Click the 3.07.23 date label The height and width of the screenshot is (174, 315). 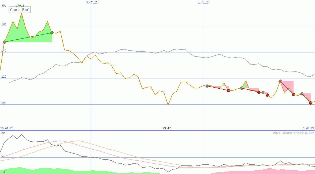pos(92,2)
